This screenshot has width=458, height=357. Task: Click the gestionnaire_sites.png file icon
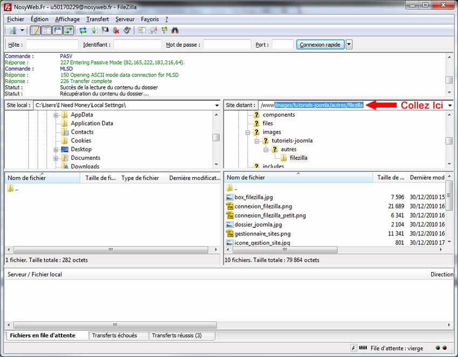(x=230, y=234)
